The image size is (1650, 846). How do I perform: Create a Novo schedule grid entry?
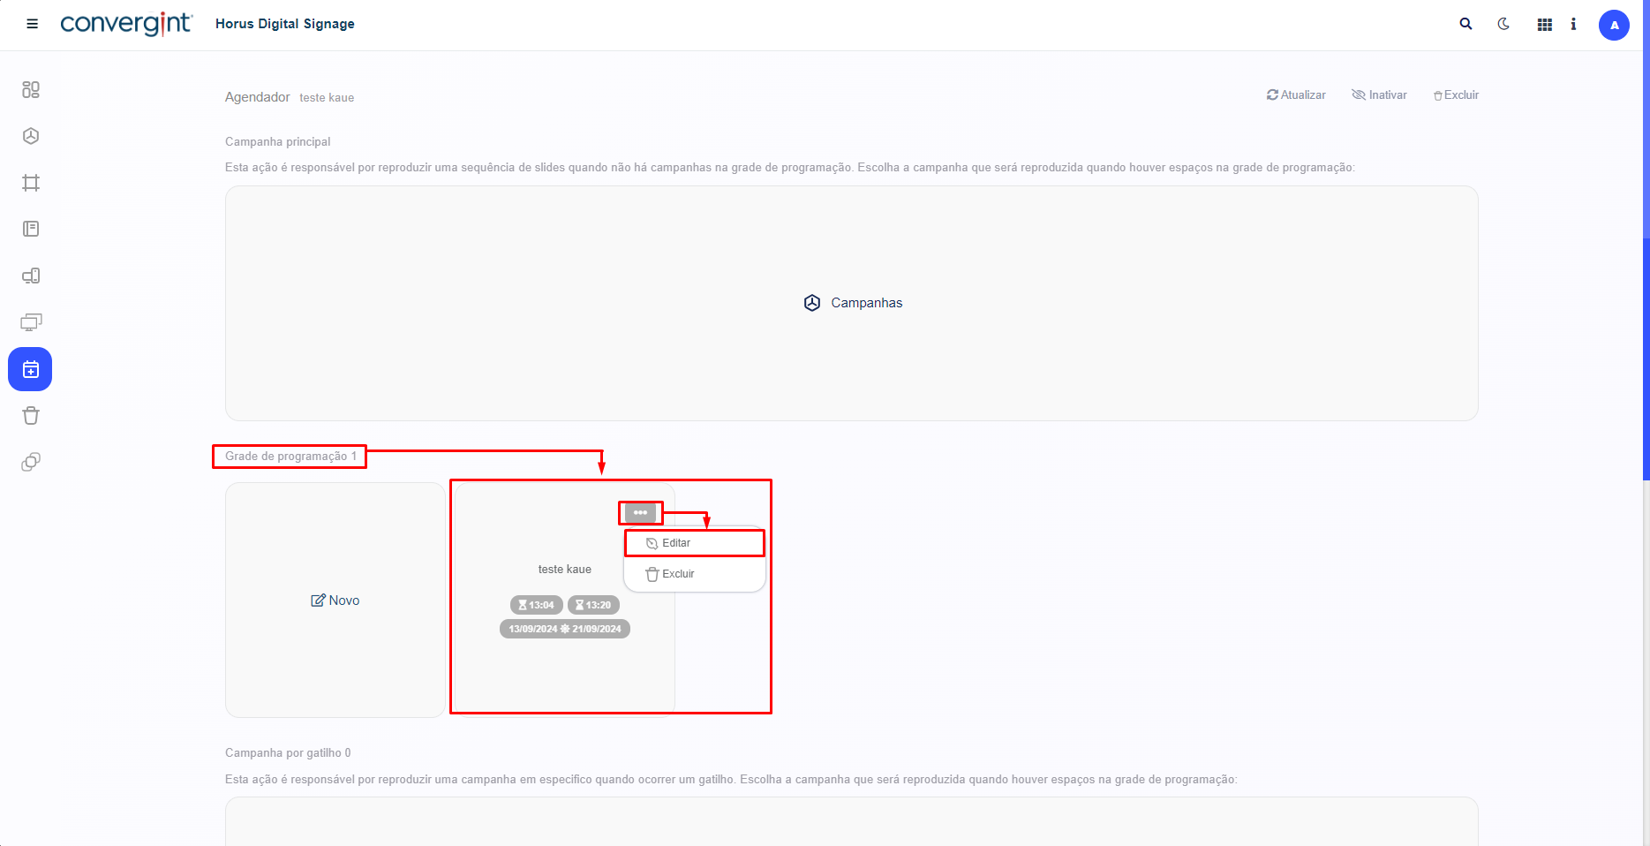[x=335, y=601]
